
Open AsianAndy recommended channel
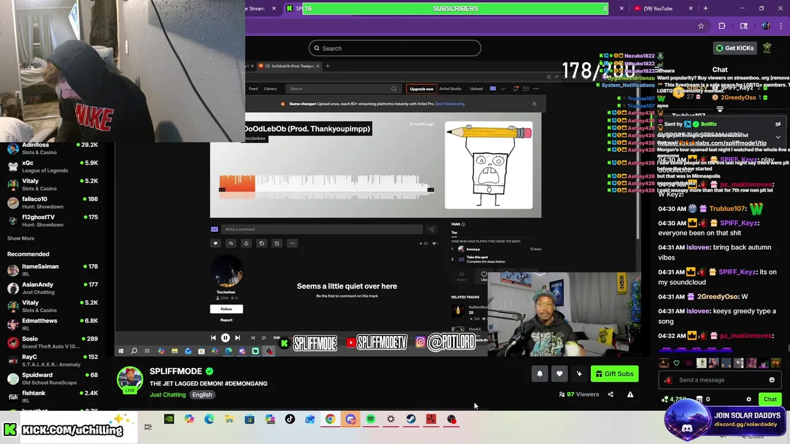click(x=52, y=288)
